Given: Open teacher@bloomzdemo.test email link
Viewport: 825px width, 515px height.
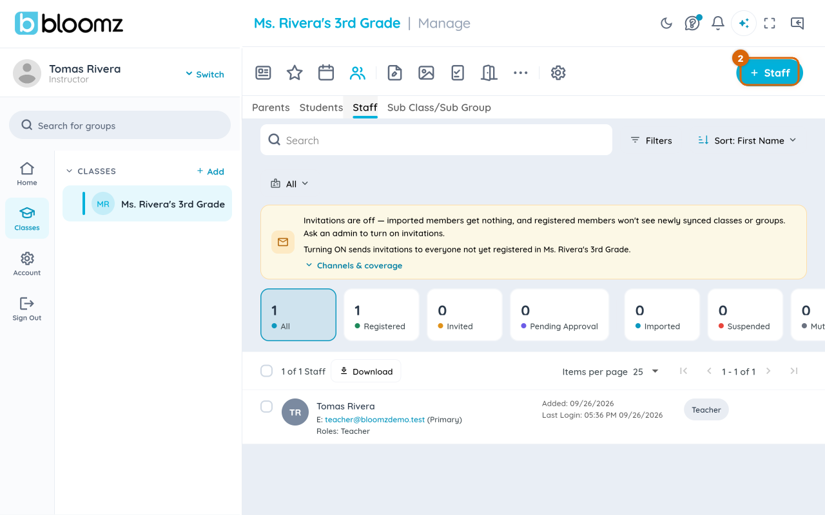Looking at the screenshot, I should pos(374,419).
